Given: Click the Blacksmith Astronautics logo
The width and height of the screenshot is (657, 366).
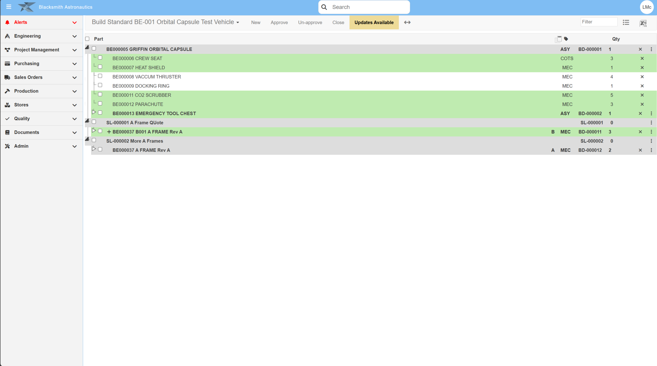Looking at the screenshot, I should [x=27, y=7].
